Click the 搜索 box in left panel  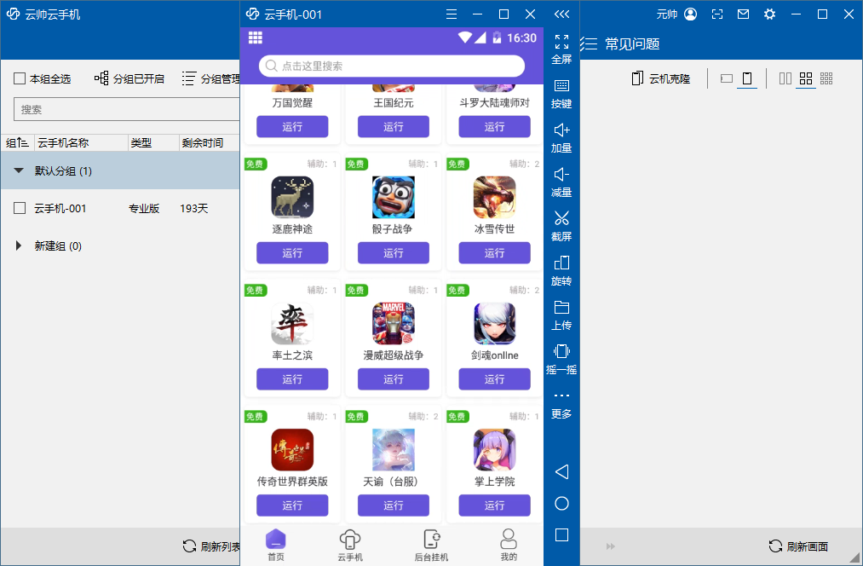click(127, 109)
